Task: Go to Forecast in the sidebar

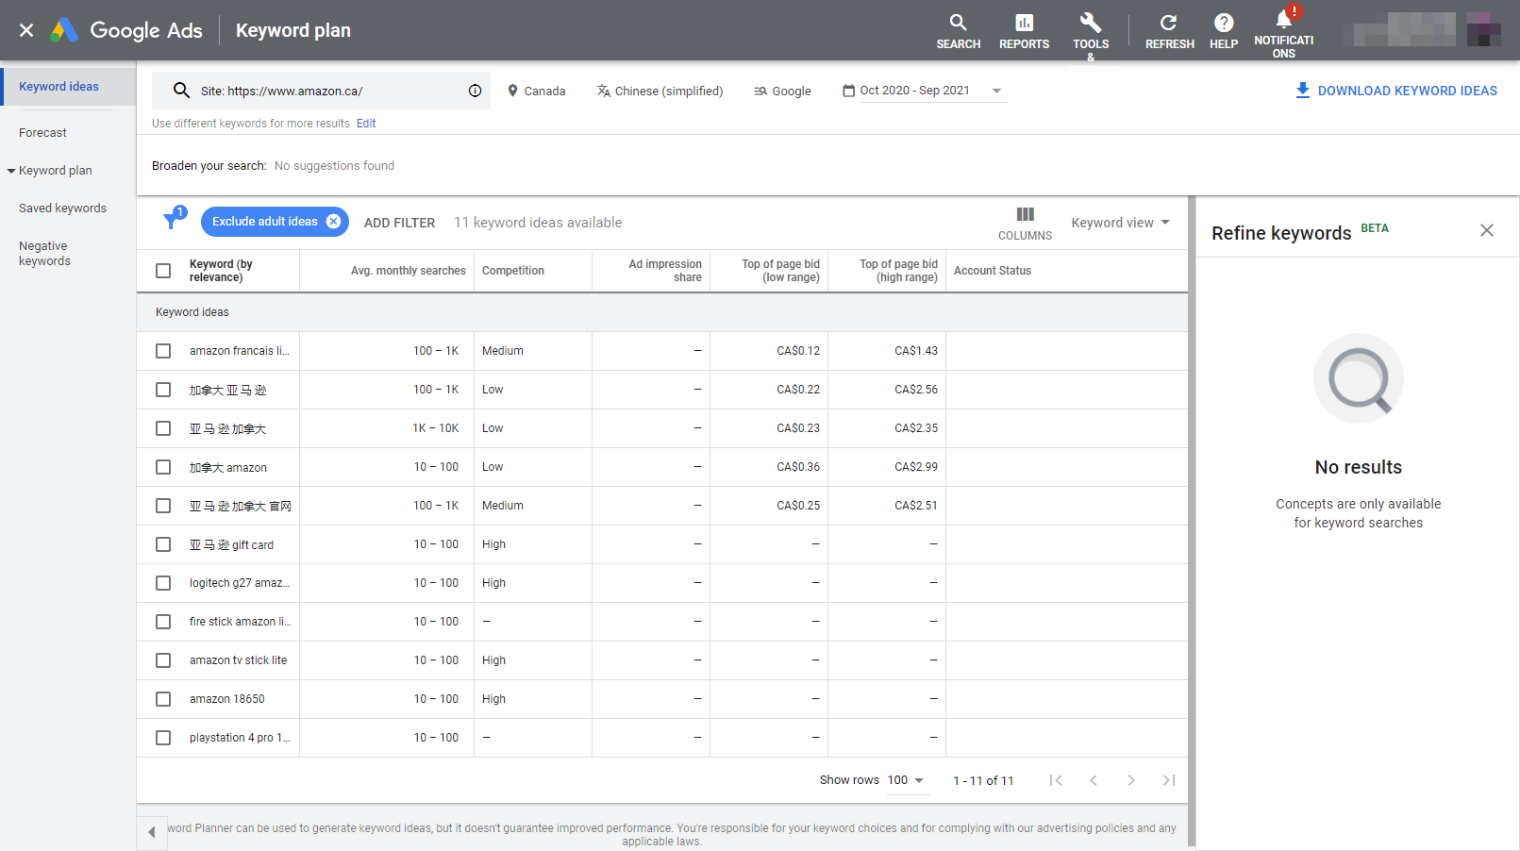Action: pyautogui.click(x=43, y=133)
